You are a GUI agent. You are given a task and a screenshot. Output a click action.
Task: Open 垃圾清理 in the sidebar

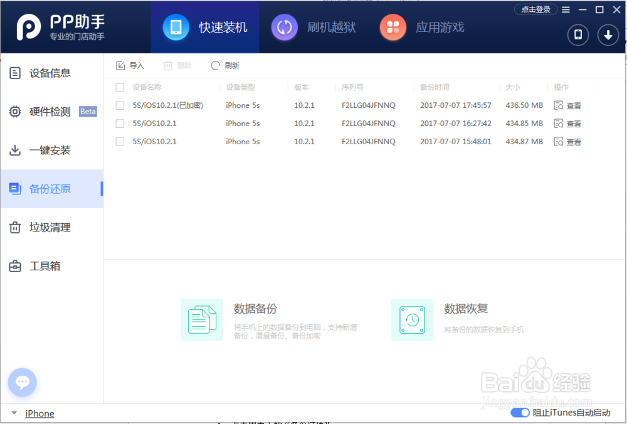pos(52,227)
